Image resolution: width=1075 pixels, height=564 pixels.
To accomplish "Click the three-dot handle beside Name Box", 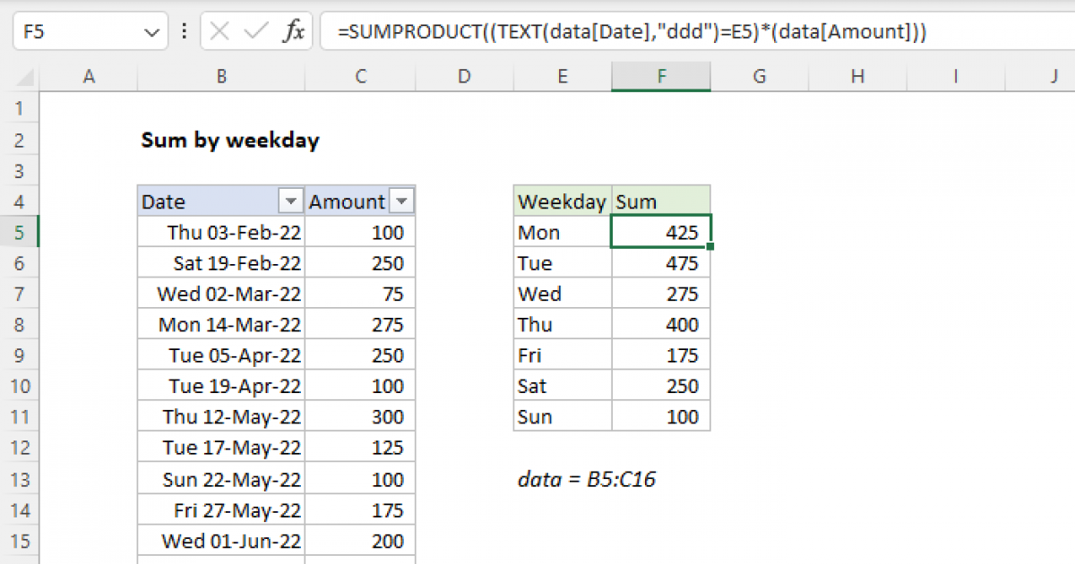I will point(185,33).
